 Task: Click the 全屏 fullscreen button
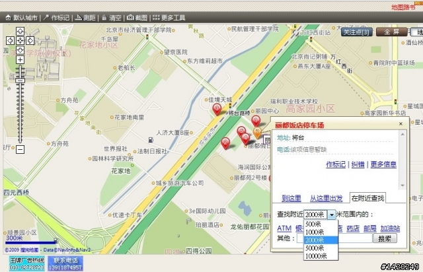[x=392, y=32]
